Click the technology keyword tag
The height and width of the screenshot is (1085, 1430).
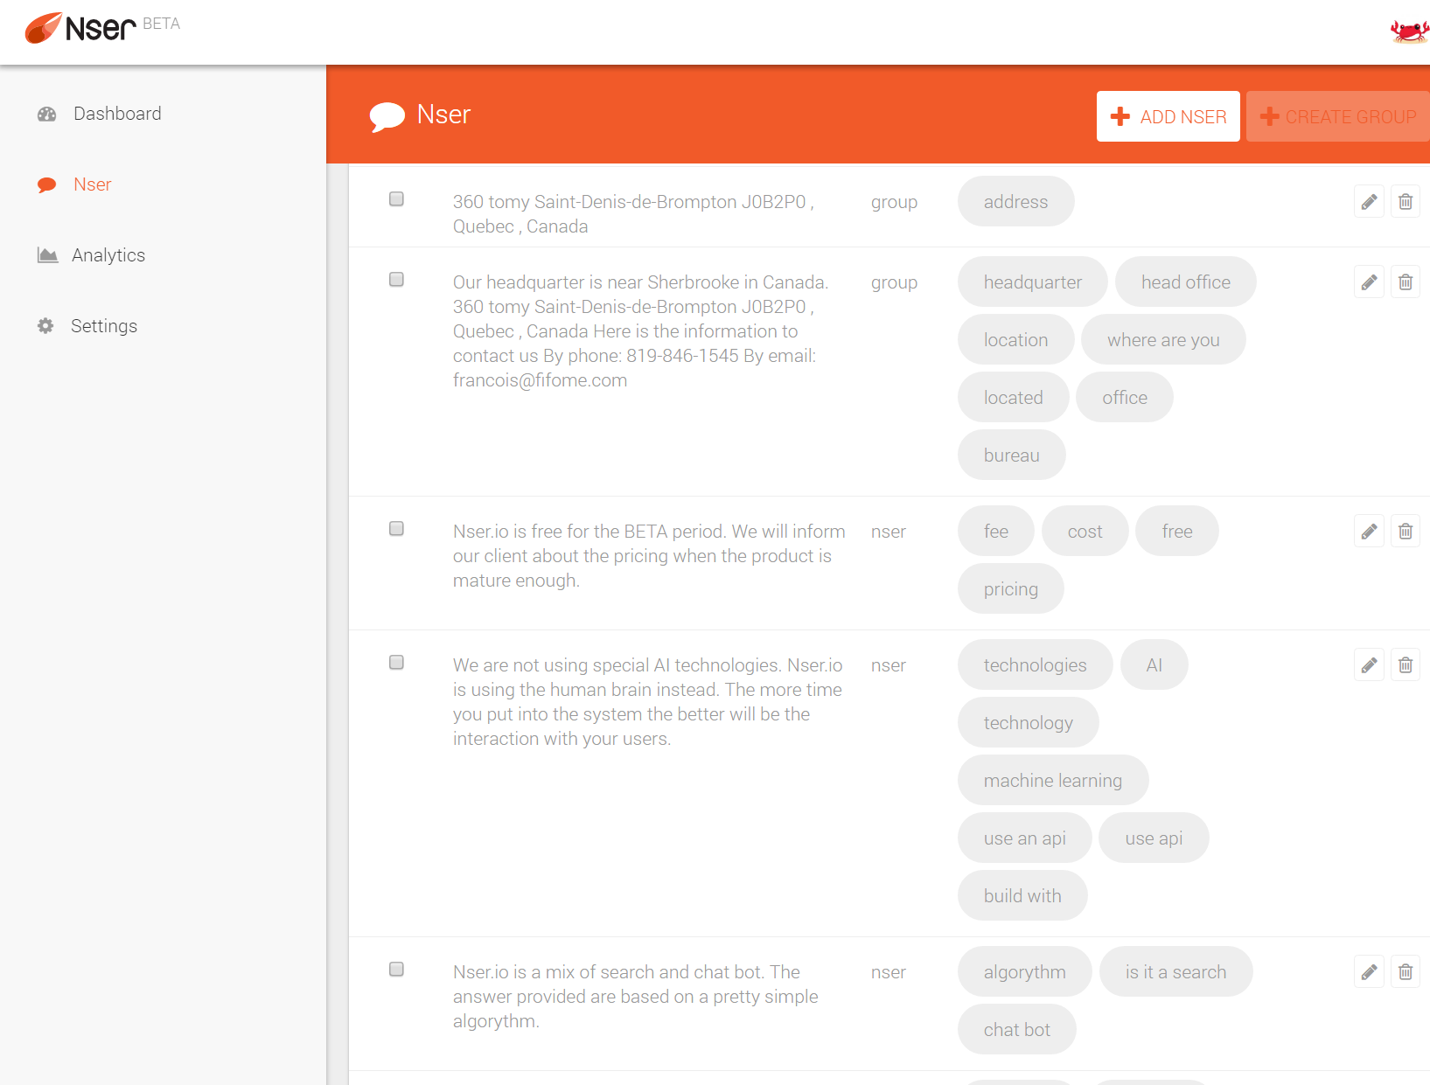(x=1028, y=723)
